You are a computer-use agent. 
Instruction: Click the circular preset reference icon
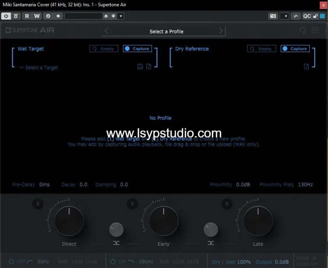[48, 16]
